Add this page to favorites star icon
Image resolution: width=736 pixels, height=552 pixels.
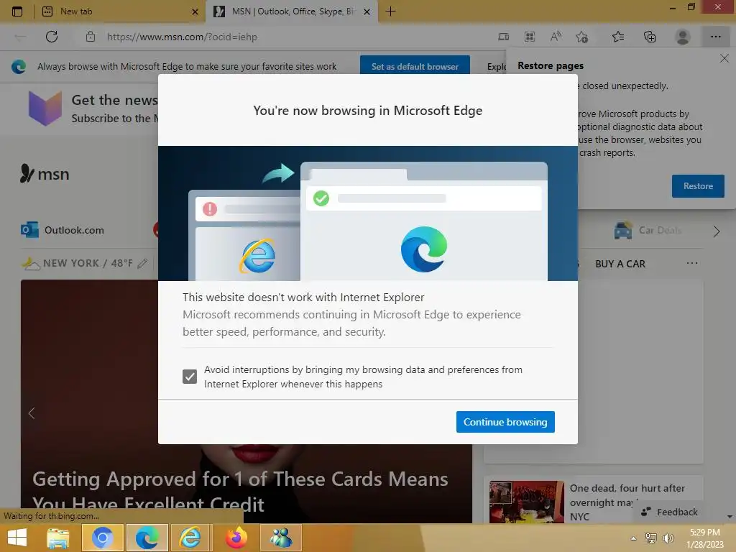(582, 37)
